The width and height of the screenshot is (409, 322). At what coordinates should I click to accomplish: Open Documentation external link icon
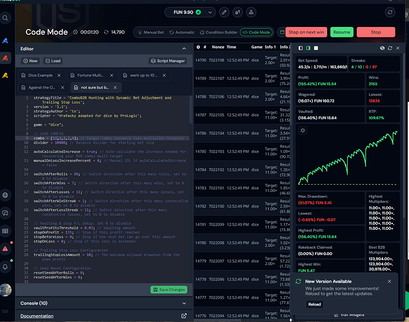(x=184, y=316)
